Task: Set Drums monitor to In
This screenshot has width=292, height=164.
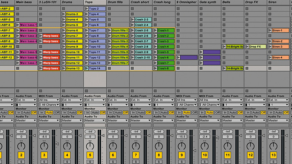Action: tap(65, 113)
